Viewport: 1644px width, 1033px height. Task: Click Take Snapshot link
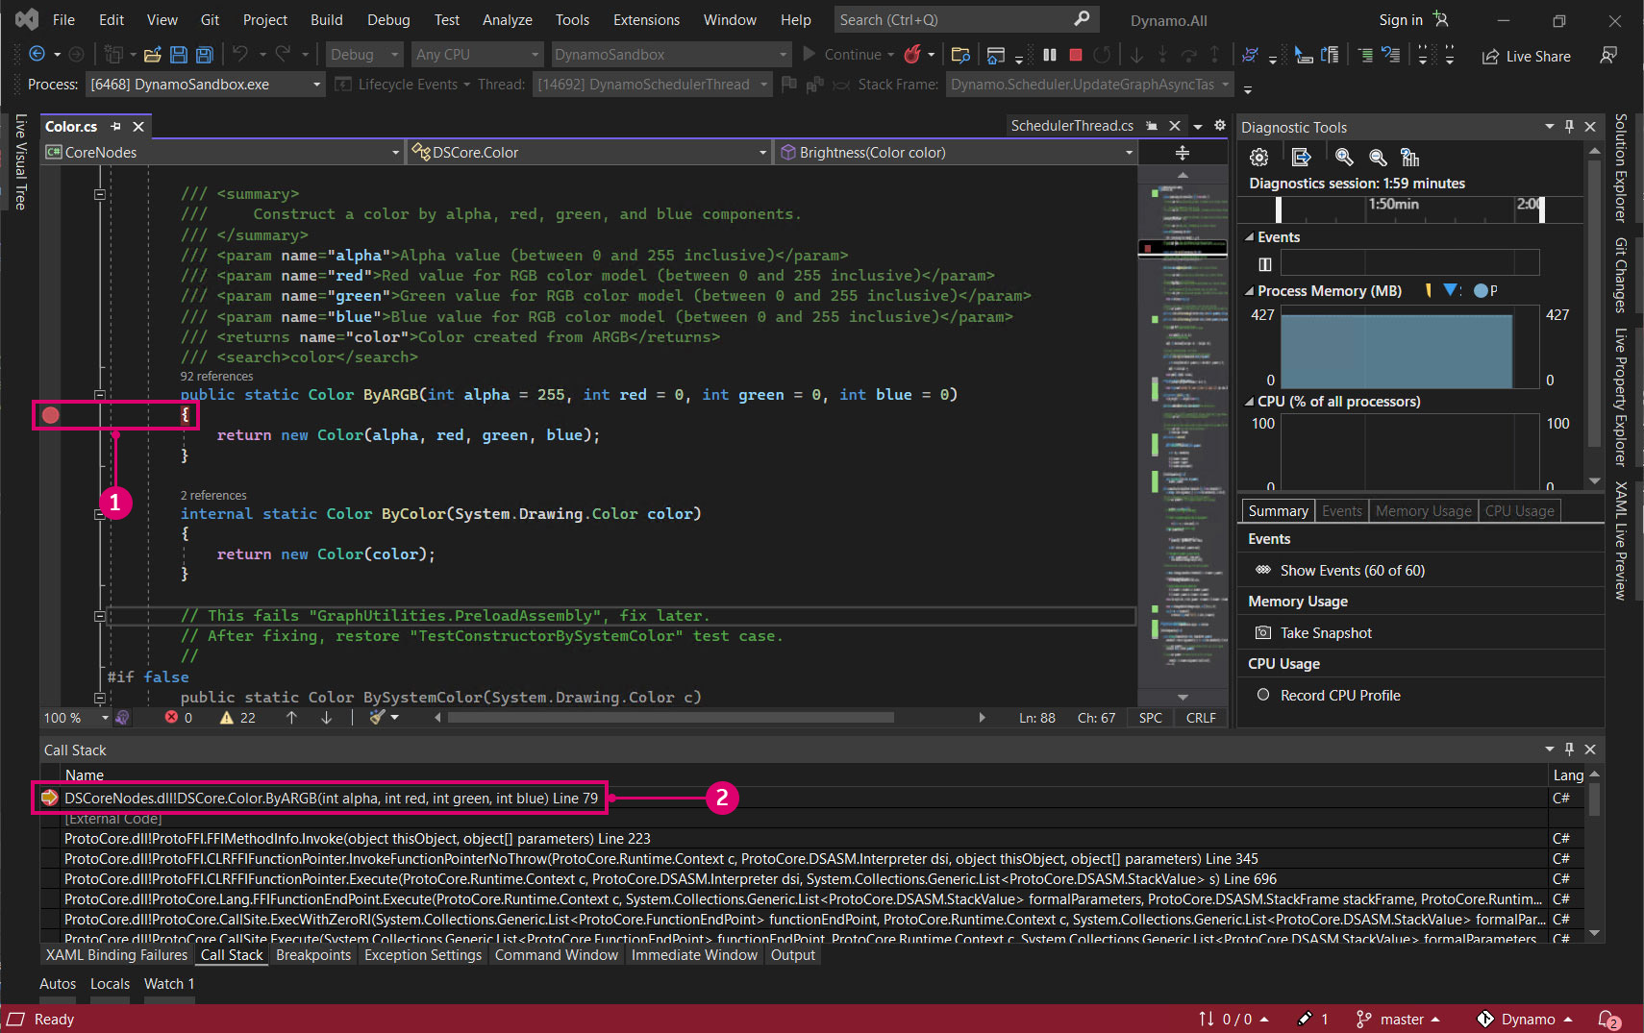tap(1326, 633)
